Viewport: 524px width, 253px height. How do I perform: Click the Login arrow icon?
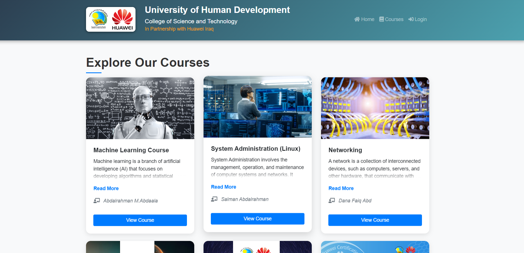(x=411, y=19)
